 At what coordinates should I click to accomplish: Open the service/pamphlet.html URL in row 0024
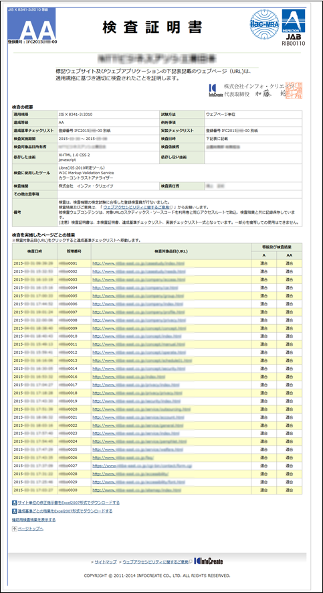pyautogui.click(x=140, y=442)
